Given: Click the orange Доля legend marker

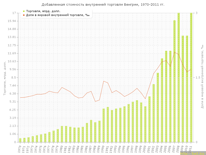Looking at the screenshot, I should coord(24,15).
